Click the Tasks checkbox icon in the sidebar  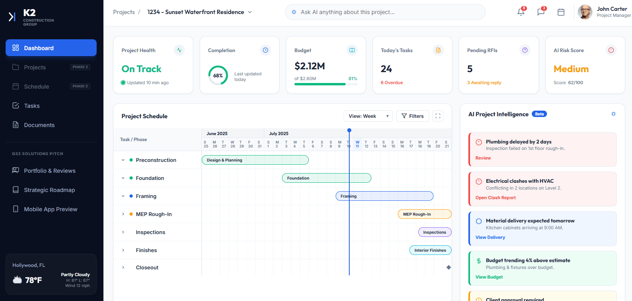coord(16,105)
